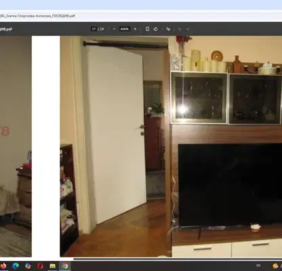Click the PDF file name title
Screen dimensions: 282x271
pos(6,29)
